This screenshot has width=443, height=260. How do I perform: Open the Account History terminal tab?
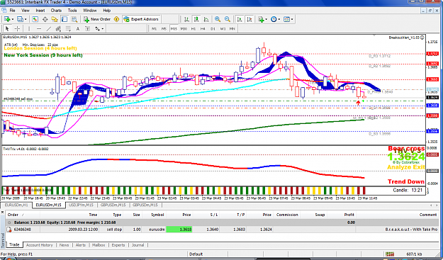pos(39,245)
